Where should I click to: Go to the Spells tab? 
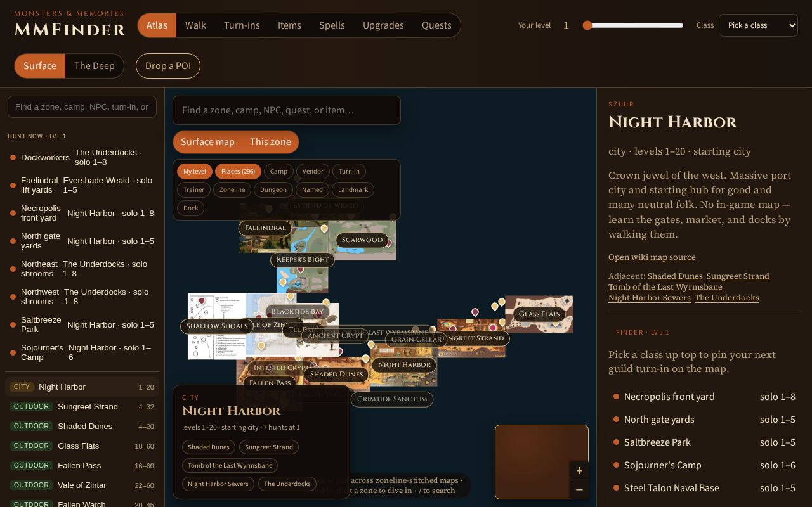tap(332, 25)
